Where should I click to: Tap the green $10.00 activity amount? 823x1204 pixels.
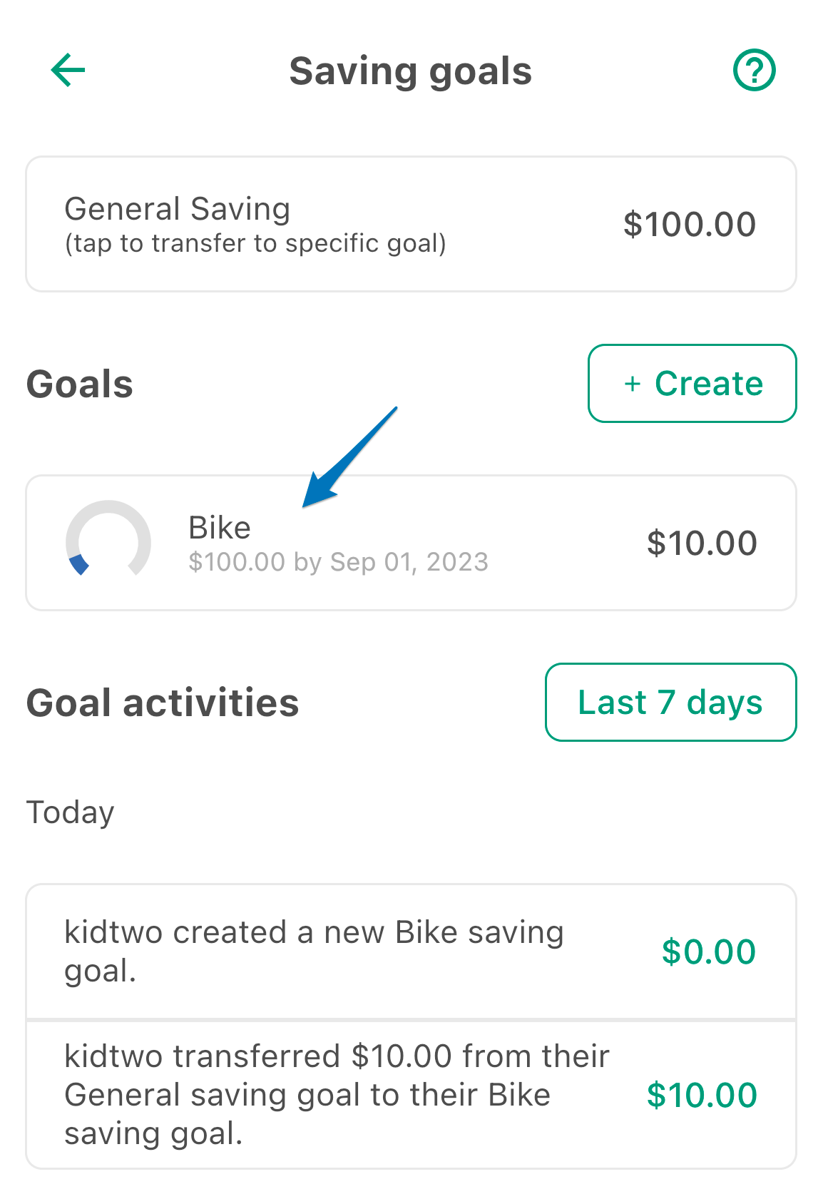702,1095
